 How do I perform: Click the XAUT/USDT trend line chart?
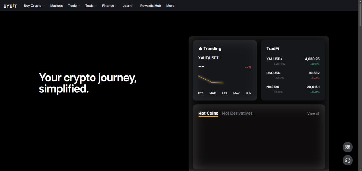click(211, 79)
